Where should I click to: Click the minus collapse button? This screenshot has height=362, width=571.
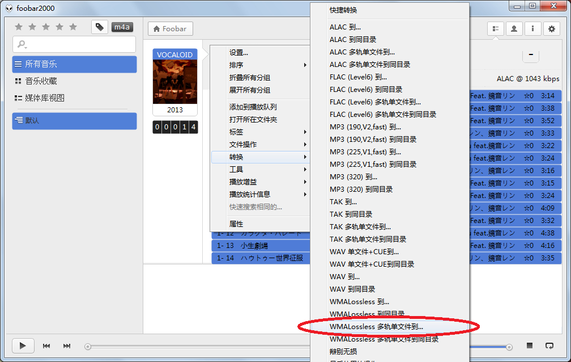coord(531,54)
